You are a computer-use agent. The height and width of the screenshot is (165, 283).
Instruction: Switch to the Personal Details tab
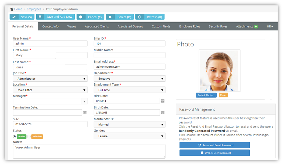pyautogui.click(x=23, y=27)
